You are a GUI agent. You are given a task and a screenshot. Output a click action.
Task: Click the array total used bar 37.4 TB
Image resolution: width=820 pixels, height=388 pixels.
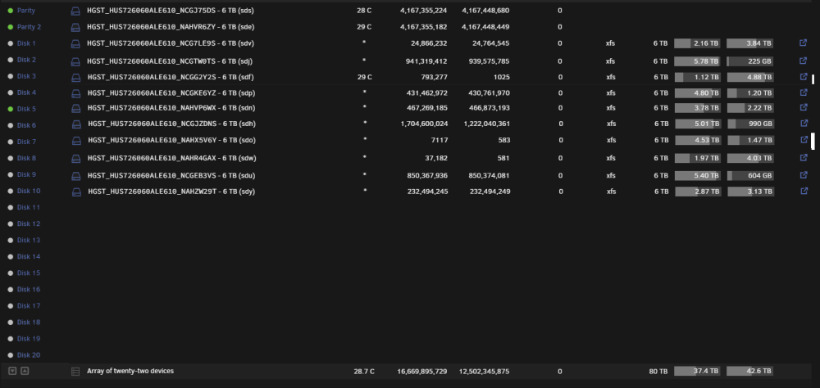(x=697, y=371)
